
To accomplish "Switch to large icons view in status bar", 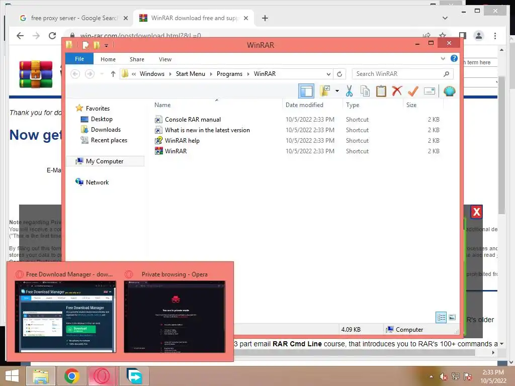I will click(452, 317).
